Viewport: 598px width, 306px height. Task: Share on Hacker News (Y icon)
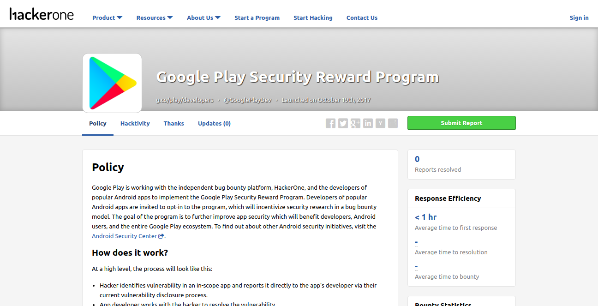(x=380, y=123)
